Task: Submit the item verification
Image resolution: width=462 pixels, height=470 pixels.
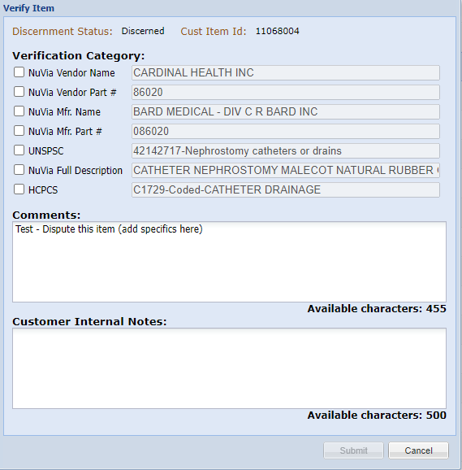Action: point(353,450)
